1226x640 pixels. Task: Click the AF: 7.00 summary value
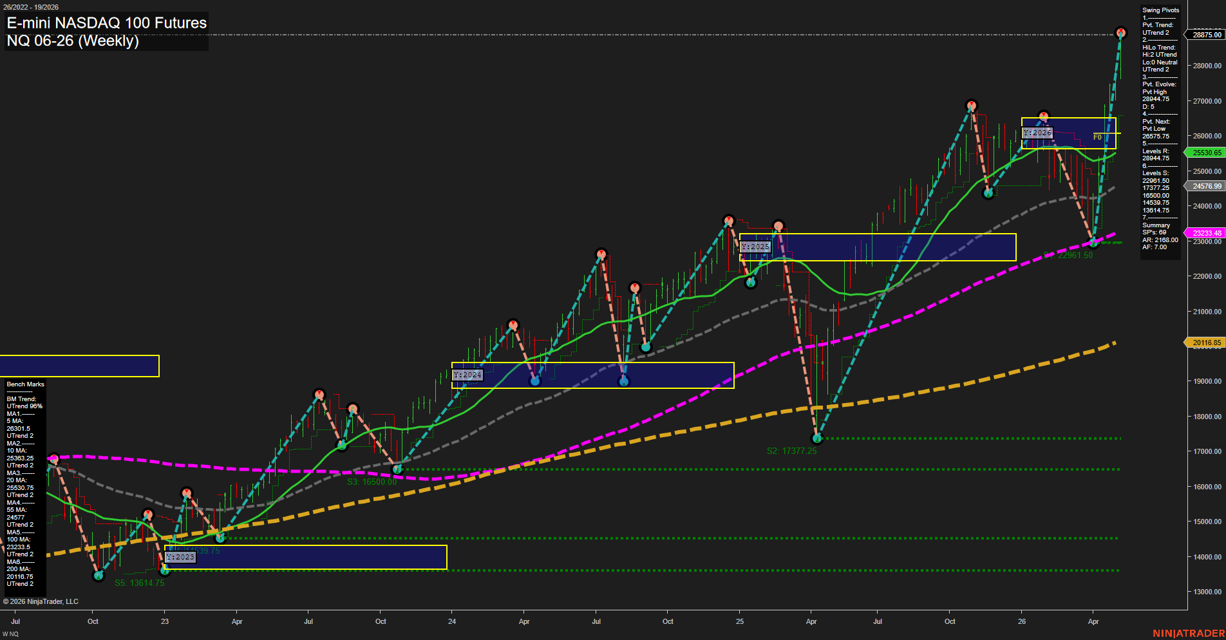[1155, 247]
